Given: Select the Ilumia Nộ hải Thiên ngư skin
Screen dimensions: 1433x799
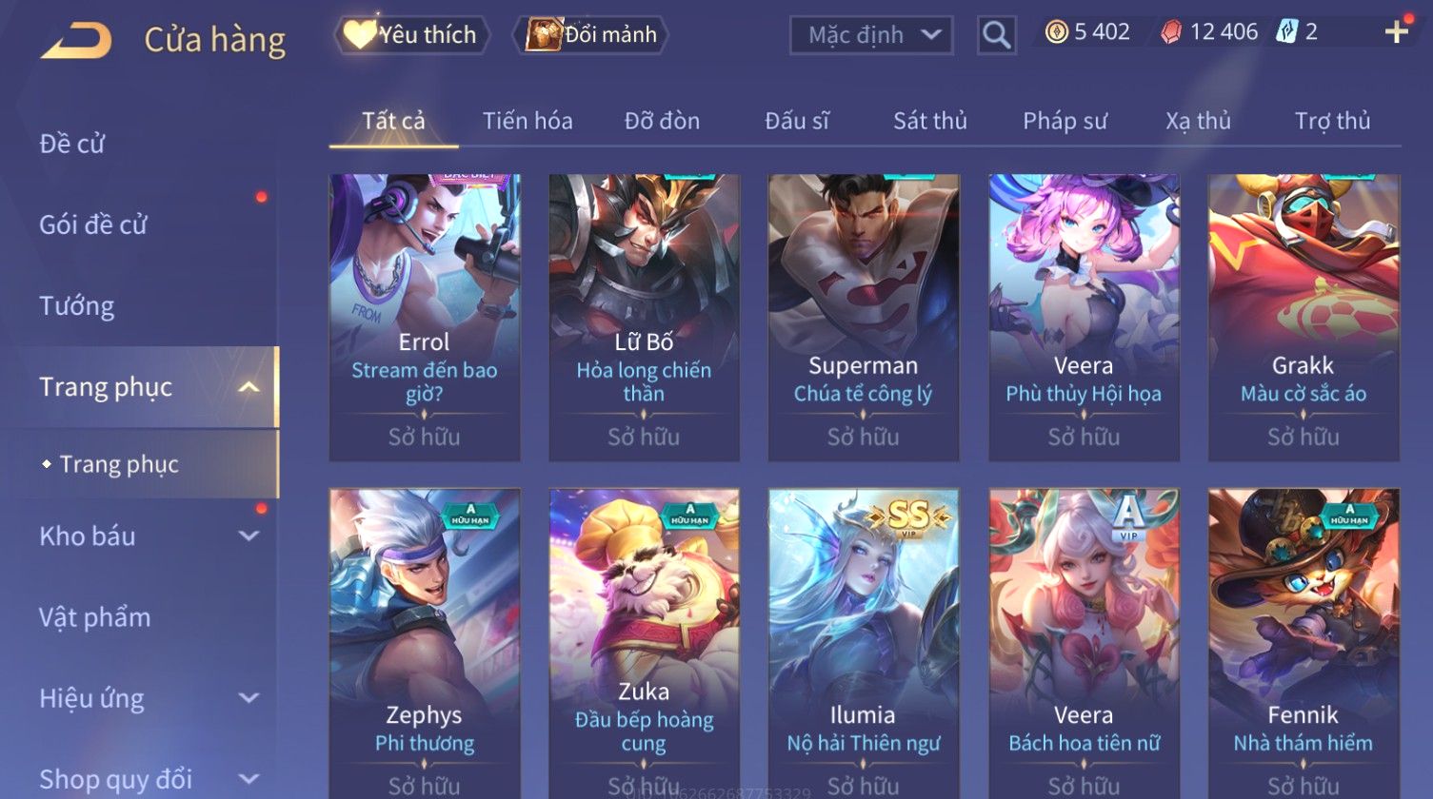Looking at the screenshot, I should pyautogui.click(x=864, y=644).
